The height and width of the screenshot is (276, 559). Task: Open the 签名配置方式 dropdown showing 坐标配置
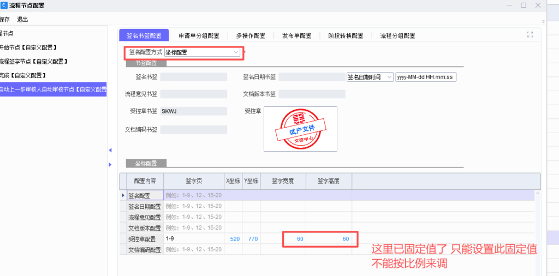(x=202, y=53)
